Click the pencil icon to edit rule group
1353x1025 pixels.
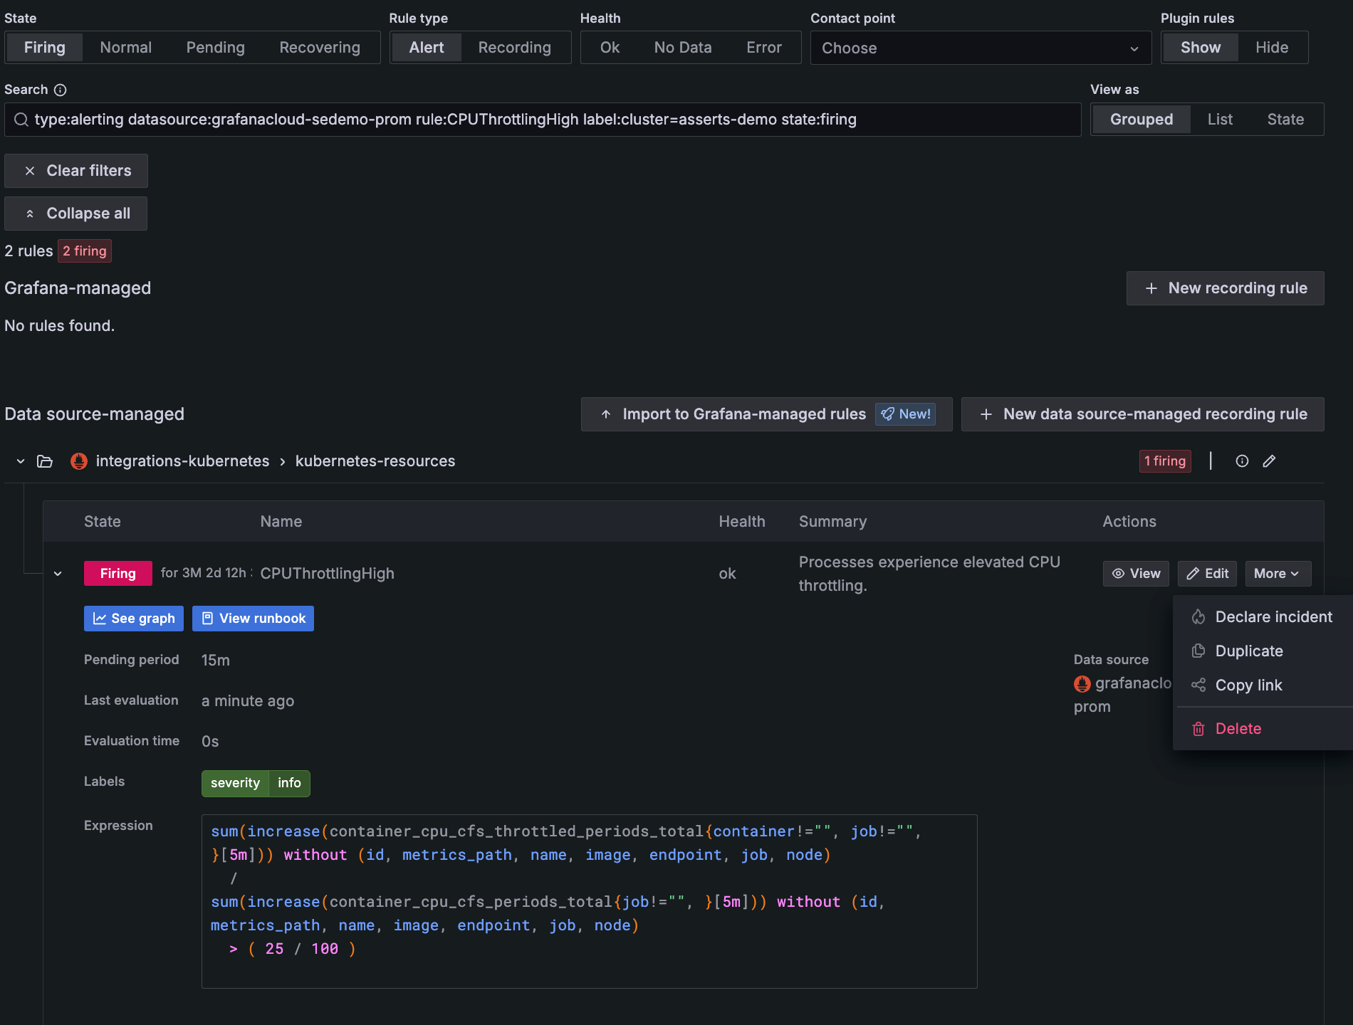coord(1269,461)
